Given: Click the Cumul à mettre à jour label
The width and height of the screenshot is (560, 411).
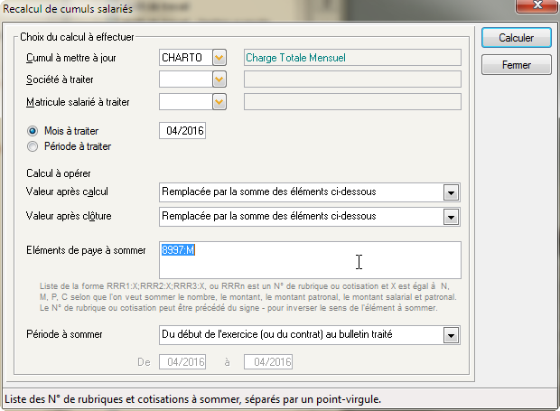Looking at the screenshot, I should point(71,58).
